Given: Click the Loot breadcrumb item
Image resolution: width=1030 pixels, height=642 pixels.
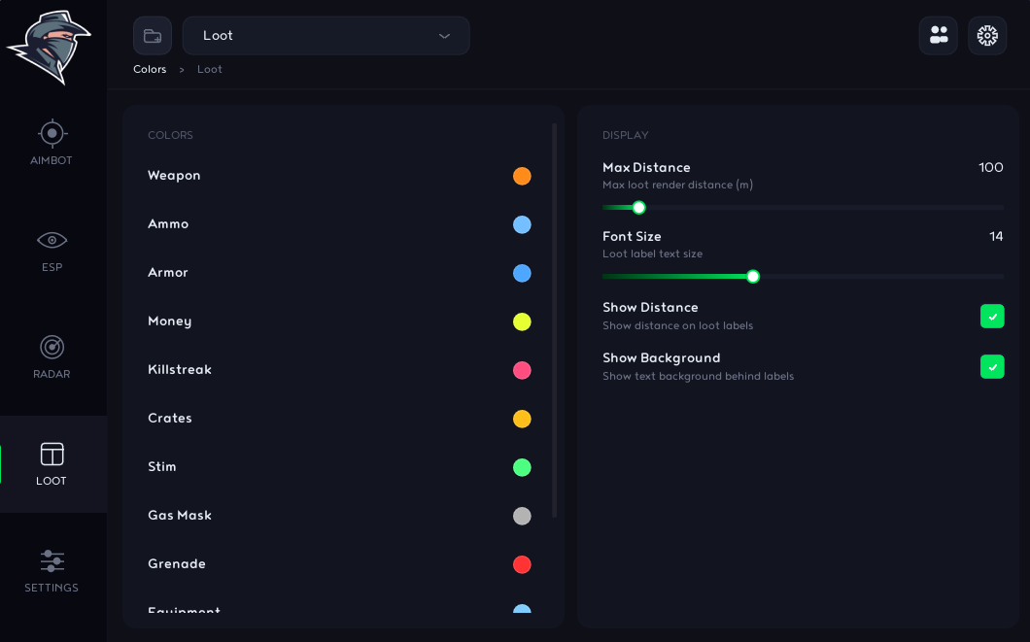Looking at the screenshot, I should click(x=210, y=70).
